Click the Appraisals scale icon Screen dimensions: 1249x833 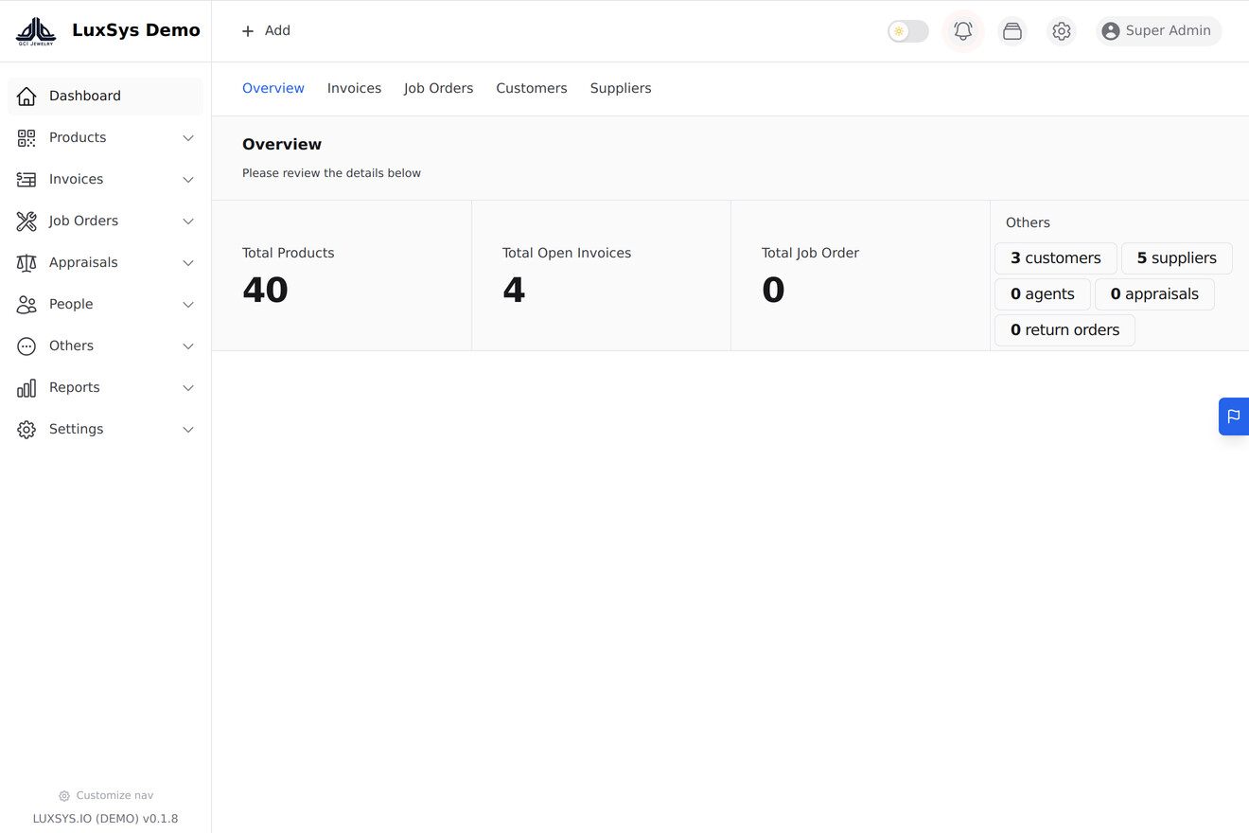[26, 262]
